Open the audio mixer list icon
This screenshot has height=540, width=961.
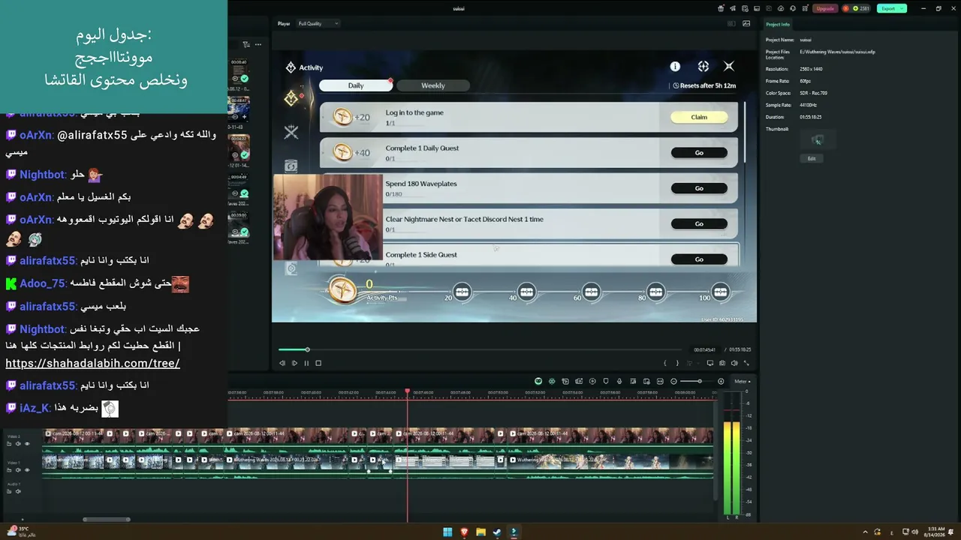[x=632, y=381]
